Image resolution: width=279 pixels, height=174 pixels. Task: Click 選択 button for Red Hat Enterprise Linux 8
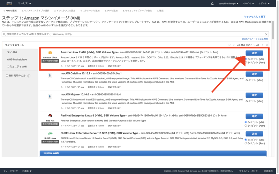tap(254, 116)
